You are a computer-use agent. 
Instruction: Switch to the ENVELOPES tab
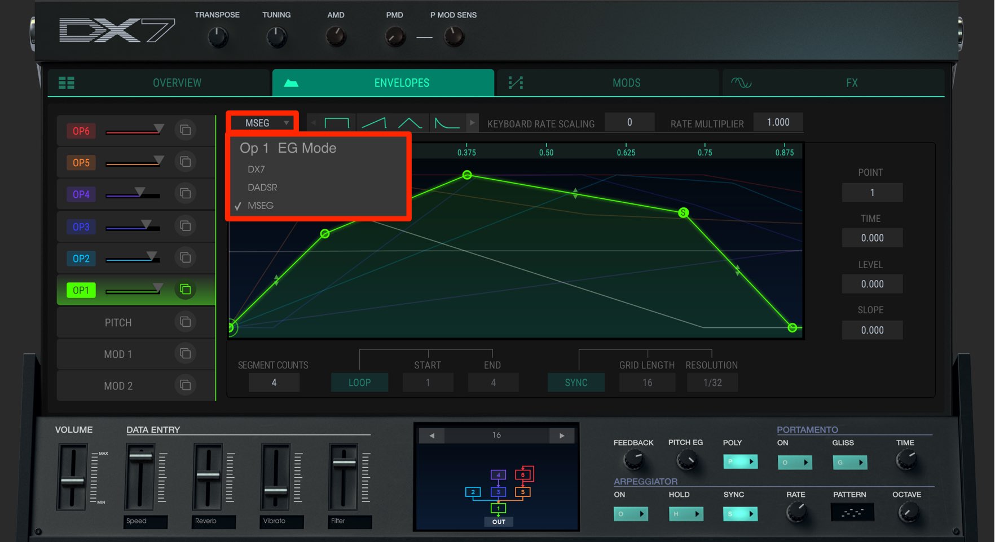(x=384, y=83)
